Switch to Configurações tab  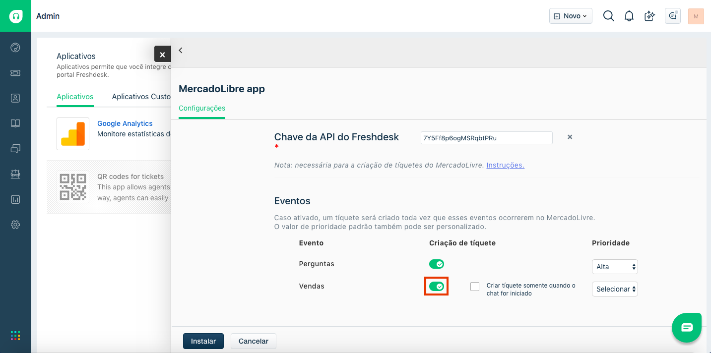(x=202, y=108)
